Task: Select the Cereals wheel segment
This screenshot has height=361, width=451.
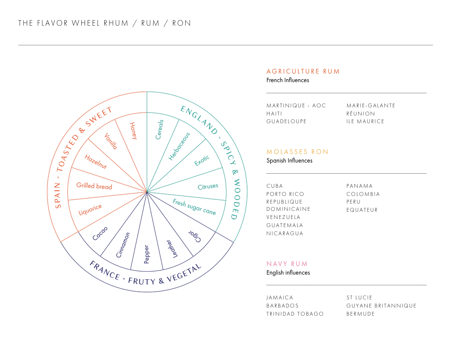Action: pyautogui.click(x=159, y=130)
